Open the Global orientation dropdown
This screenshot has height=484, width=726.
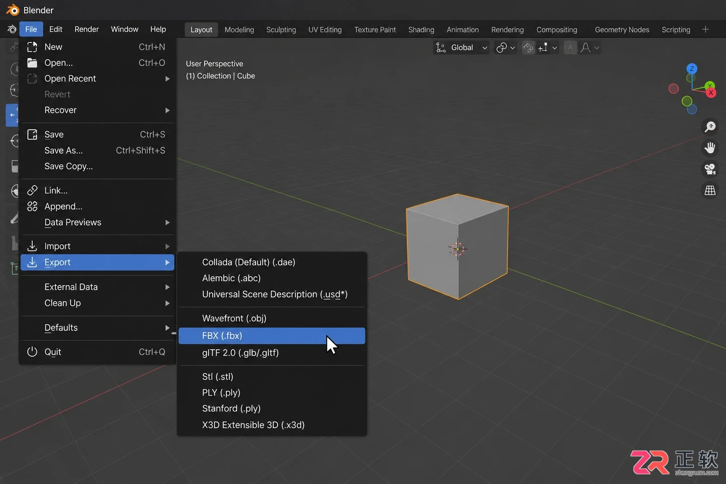pyautogui.click(x=461, y=47)
